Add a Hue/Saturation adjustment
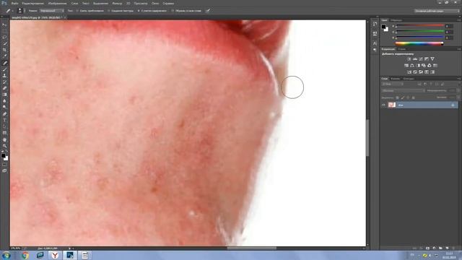Viewport: 462px width, 260px height. pos(406,66)
